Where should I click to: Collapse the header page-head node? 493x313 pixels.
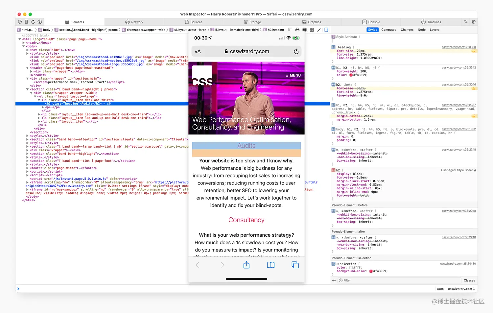point(27,68)
